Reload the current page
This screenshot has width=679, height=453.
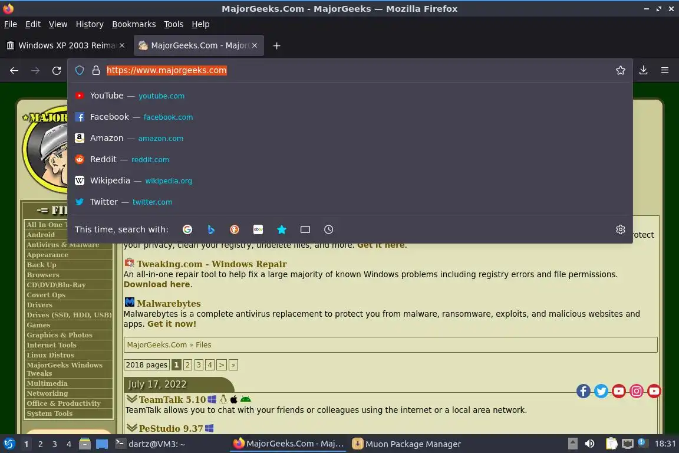(57, 70)
